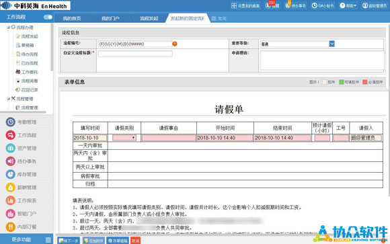The height and width of the screenshot is (244, 390).
Task: Click the 病假审批 row label
Action: [90, 176]
